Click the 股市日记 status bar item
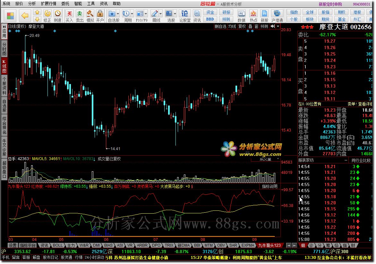This screenshot has height=264, width=376. click(50, 258)
